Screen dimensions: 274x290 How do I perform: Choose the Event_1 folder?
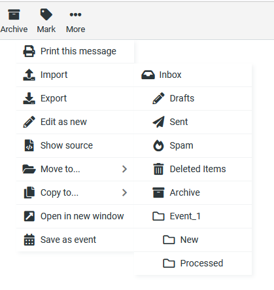pyautogui.click(x=193, y=216)
